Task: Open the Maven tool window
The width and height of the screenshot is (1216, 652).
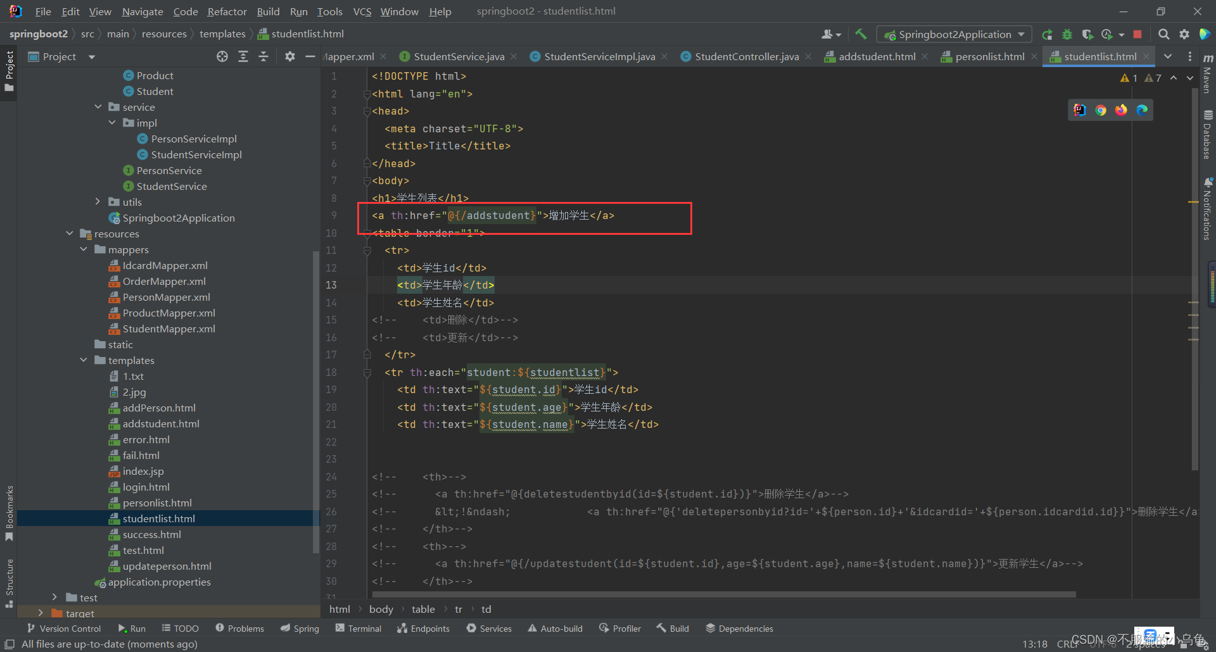Action: point(1208,73)
